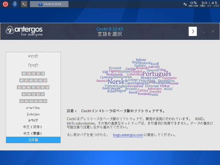Select 日本語 from the language list
The height and width of the screenshot is (165, 220).
(x=33, y=140)
